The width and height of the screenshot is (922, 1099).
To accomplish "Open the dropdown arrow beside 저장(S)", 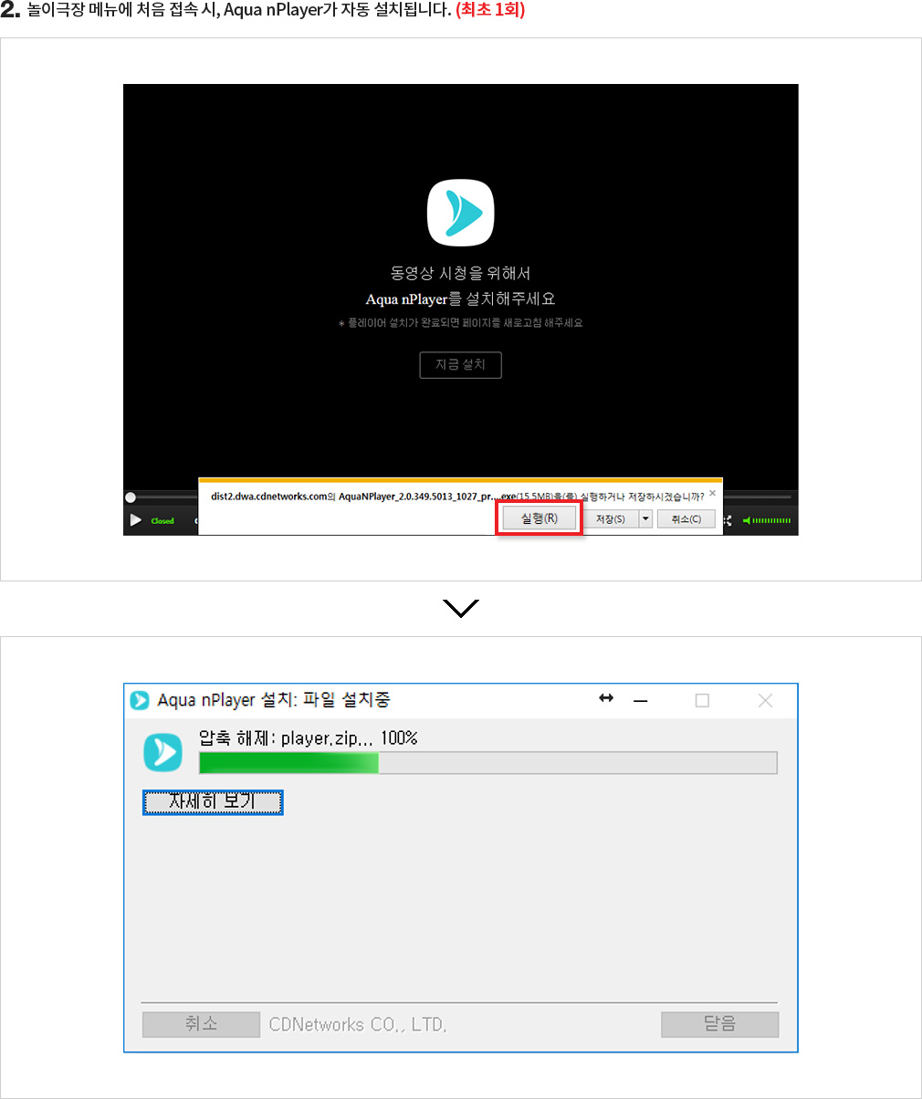I will pyautogui.click(x=645, y=518).
